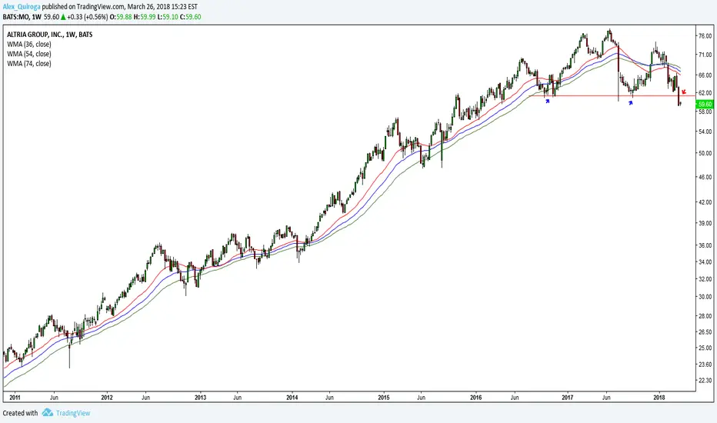Screen dimensions: 717x423
Task: Click the 50.00 price axis label
Action: tap(705, 153)
